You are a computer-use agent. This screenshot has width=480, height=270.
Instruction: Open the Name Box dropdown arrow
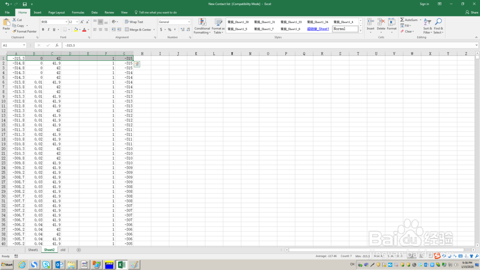coord(24,45)
